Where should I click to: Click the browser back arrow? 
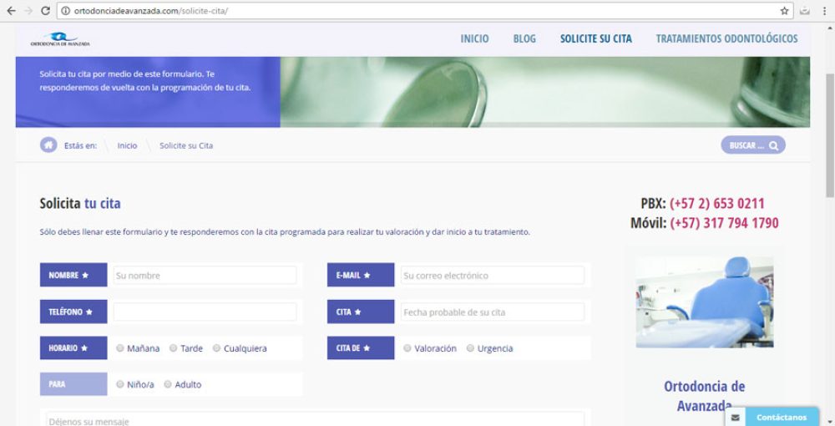tap(10, 11)
